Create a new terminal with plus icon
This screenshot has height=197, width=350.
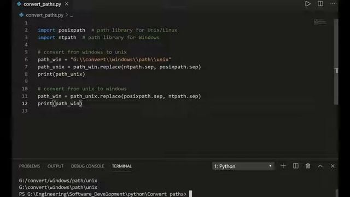(x=283, y=166)
